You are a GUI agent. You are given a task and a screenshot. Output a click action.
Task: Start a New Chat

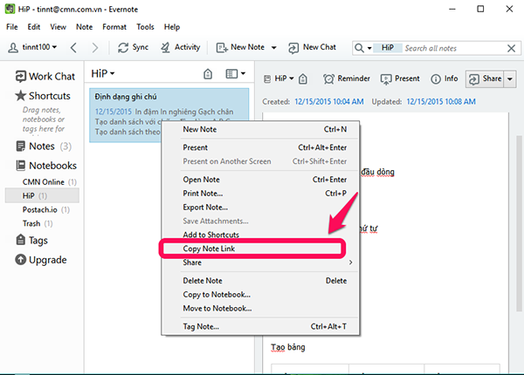(x=312, y=47)
